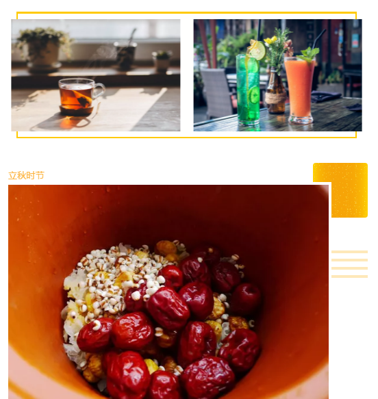Click the lime slice on green drink
This screenshot has width=378, height=399.
coord(257,50)
